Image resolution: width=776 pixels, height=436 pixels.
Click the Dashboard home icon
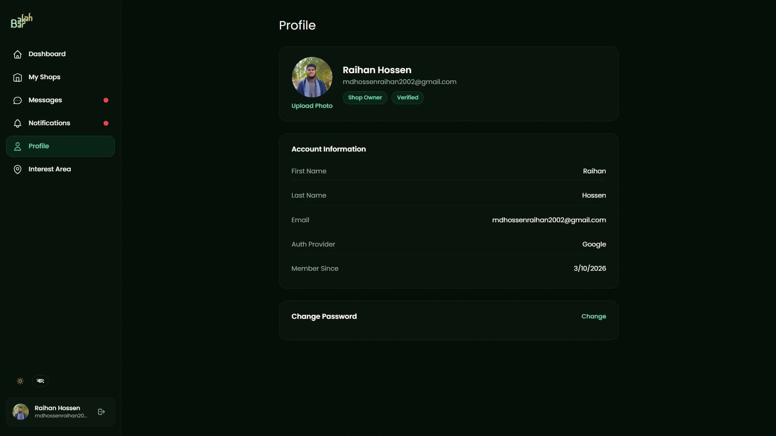[17, 54]
